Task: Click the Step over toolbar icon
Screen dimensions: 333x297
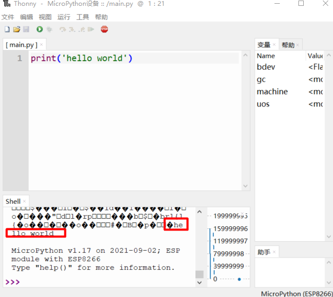Action: click(63, 29)
